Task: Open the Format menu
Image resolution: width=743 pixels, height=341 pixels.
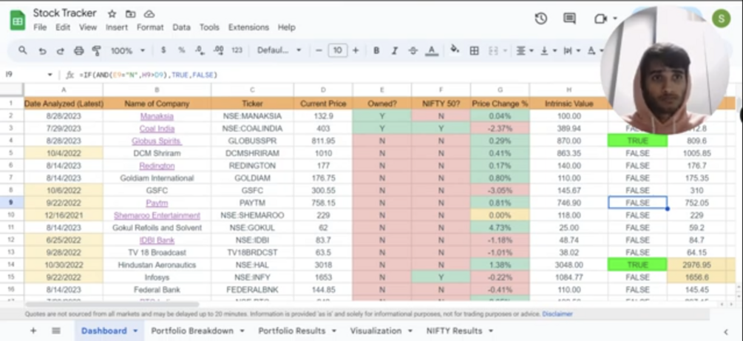Action: pos(150,27)
